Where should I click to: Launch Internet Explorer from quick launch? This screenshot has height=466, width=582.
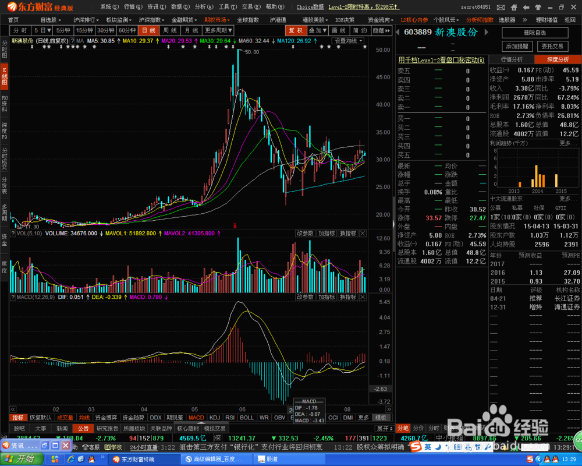point(71,460)
